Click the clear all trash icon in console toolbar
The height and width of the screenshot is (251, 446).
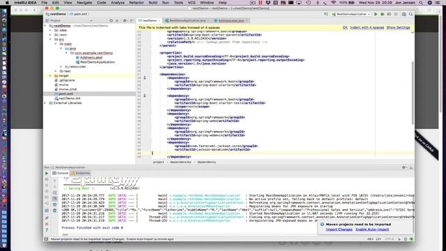click(54, 211)
